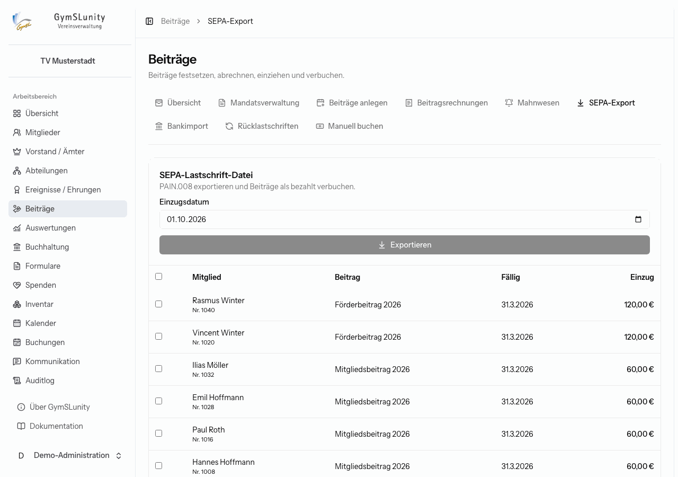The width and height of the screenshot is (678, 477).
Task: Click the Kalender icon in sidebar
Action: tap(17, 323)
